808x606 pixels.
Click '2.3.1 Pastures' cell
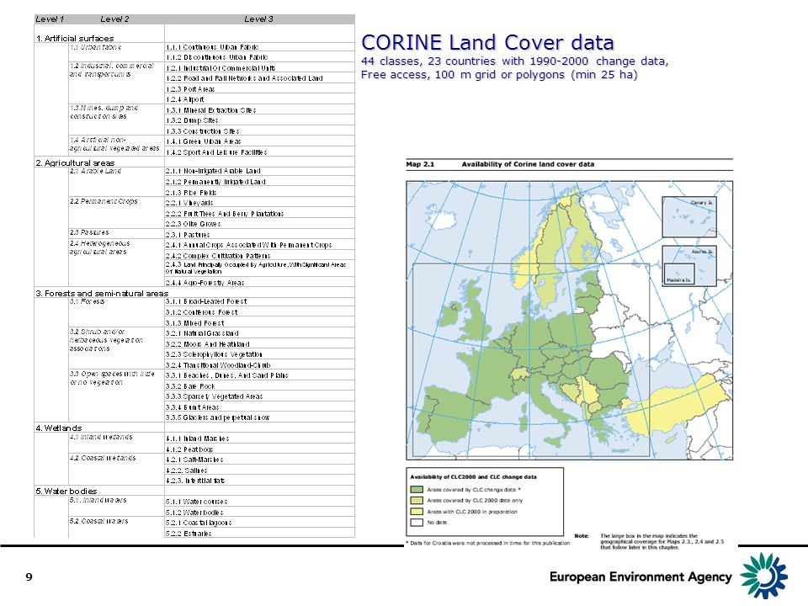pos(260,235)
